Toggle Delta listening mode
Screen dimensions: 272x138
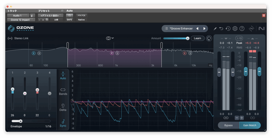coord(63,107)
